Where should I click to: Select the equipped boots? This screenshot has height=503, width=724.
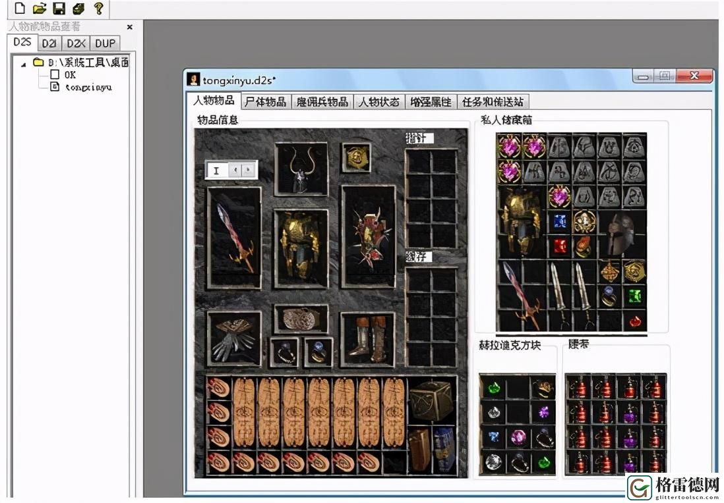(x=368, y=340)
